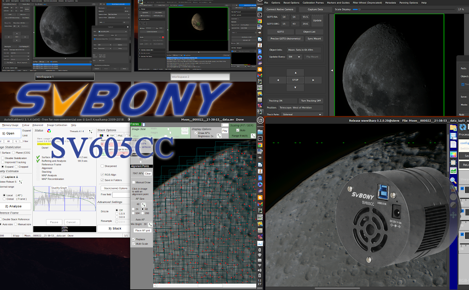This screenshot has width=469, height=290.
Task: Click the Place AP grid button
Action: [x=142, y=231]
